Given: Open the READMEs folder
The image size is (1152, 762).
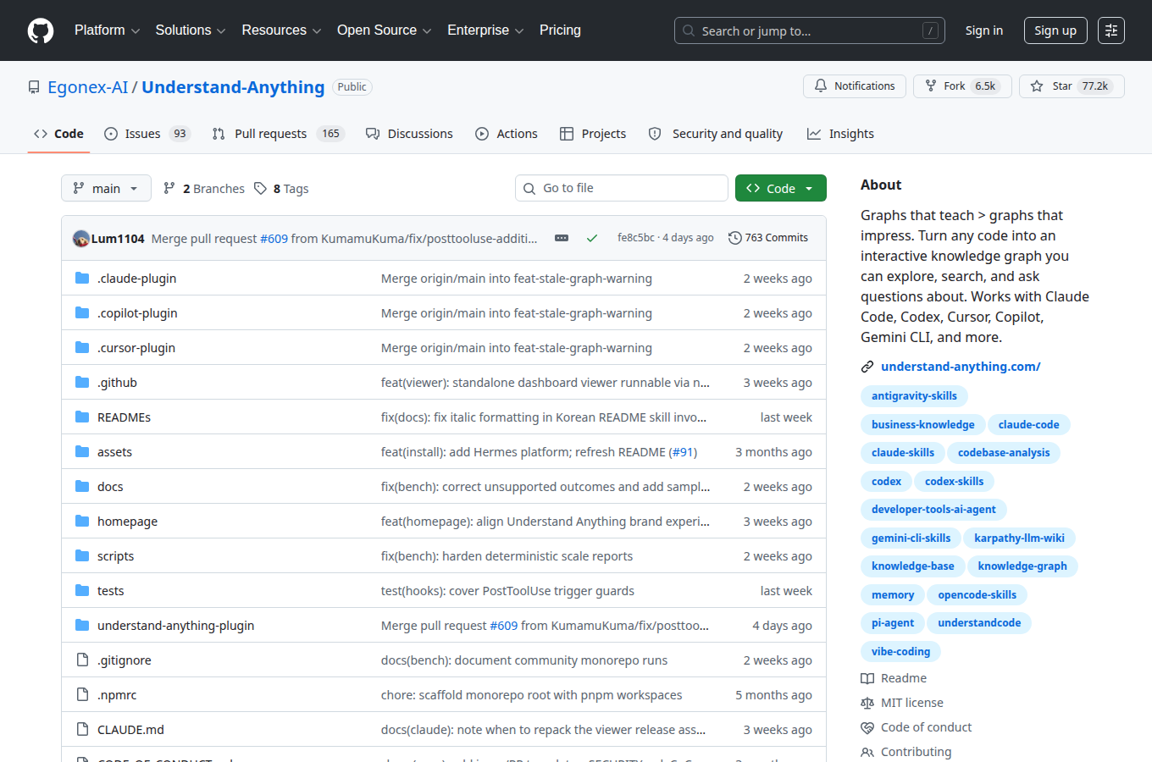Looking at the screenshot, I should click(124, 417).
